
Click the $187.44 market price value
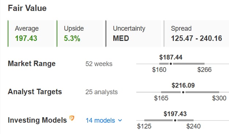[171, 57]
